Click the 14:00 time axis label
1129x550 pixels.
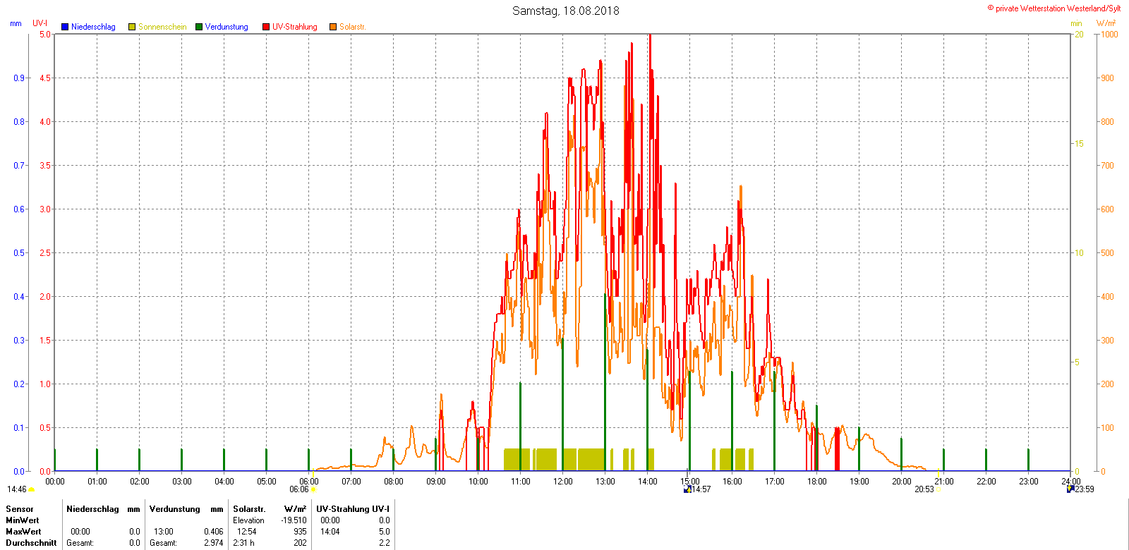click(648, 482)
